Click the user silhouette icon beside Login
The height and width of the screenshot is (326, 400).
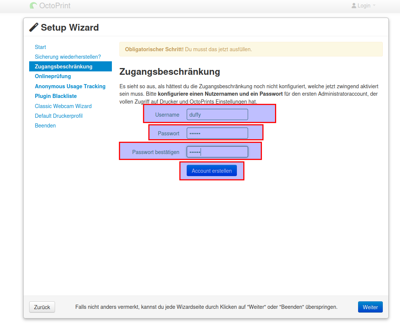pos(354,6)
